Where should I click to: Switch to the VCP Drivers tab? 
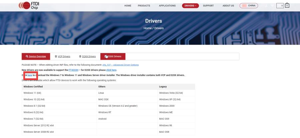[x=62, y=56]
